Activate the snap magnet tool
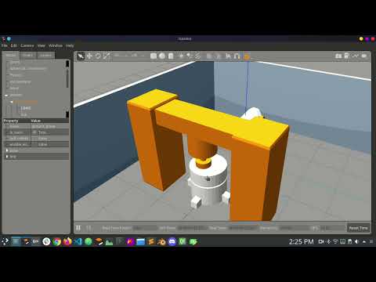Viewport: 376px width, 282px height. click(x=237, y=56)
